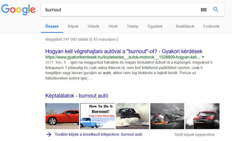This screenshot has height=141, width=232.
Task: Click the Google logo
Action: 18,10
